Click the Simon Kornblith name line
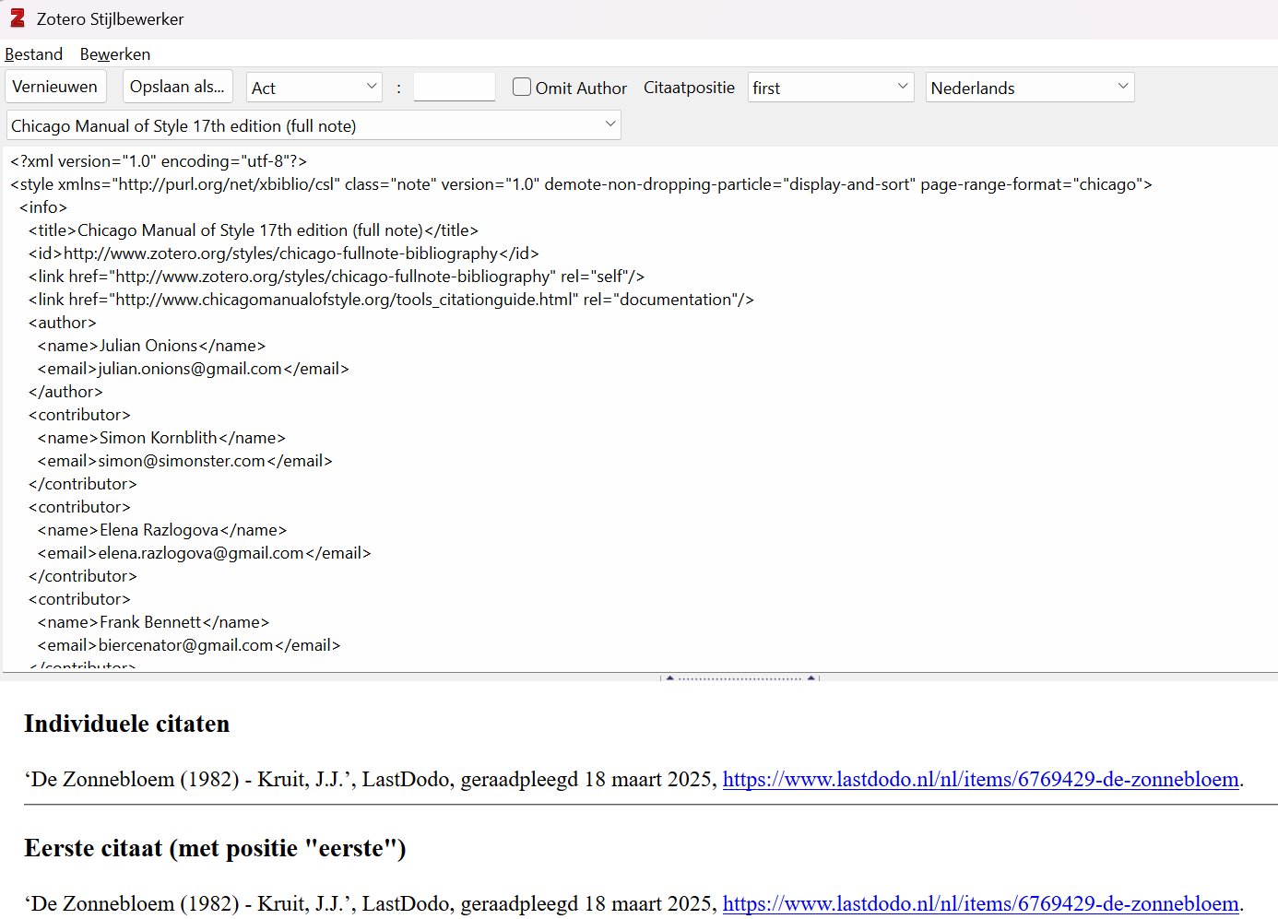1278x919 pixels. point(162,438)
